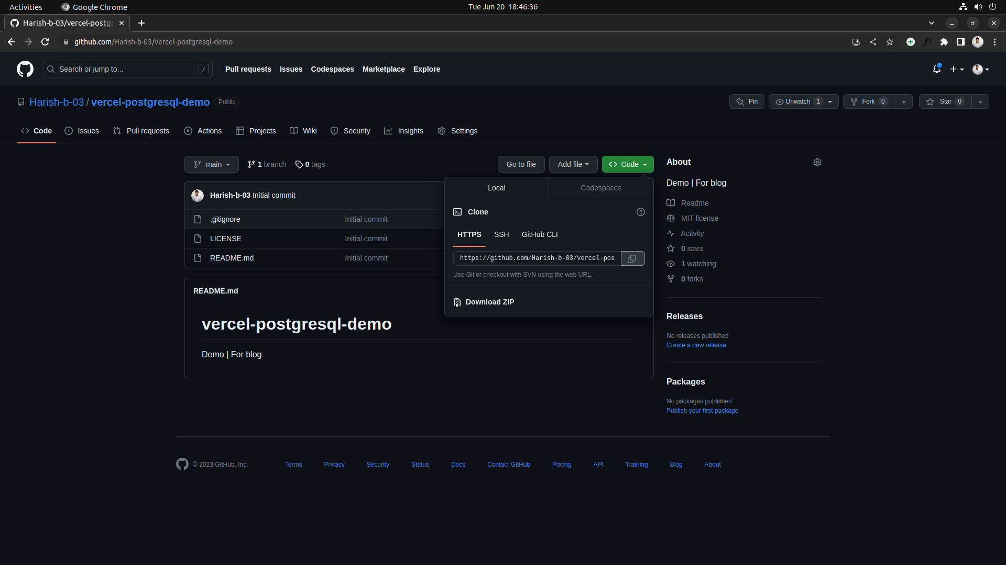Image resolution: width=1006 pixels, height=565 pixels.
Task: Edit About details via gear icon
Action: point(817,162)
